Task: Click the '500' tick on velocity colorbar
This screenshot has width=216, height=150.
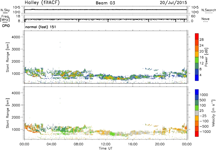Action: pos(202,100)
